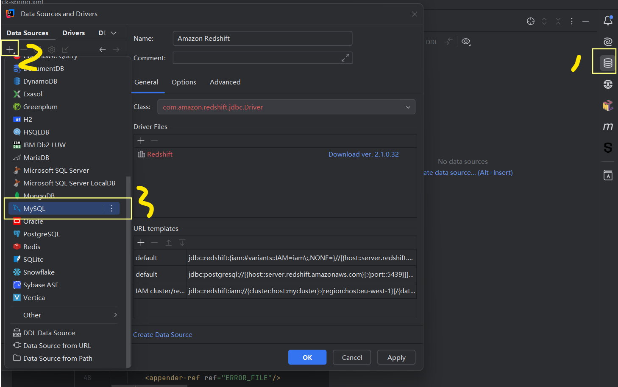Screen dimensions: 618x387
Task: Click the Comment input field
Action: click(262, 58)
